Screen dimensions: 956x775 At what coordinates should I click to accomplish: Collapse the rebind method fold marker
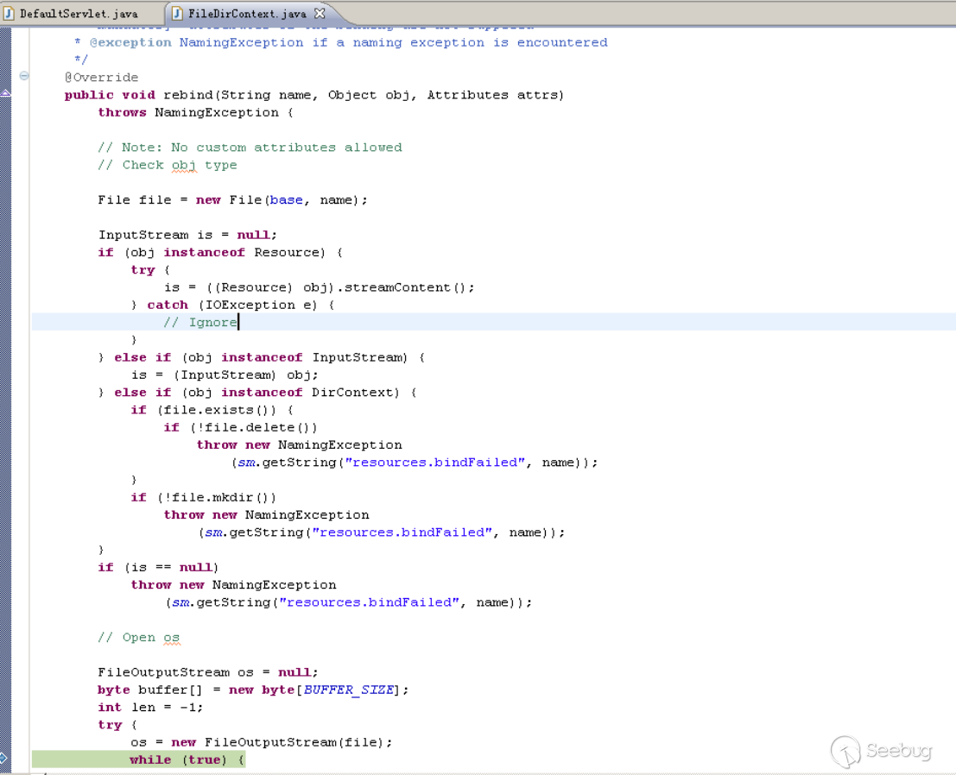(24, 76)
